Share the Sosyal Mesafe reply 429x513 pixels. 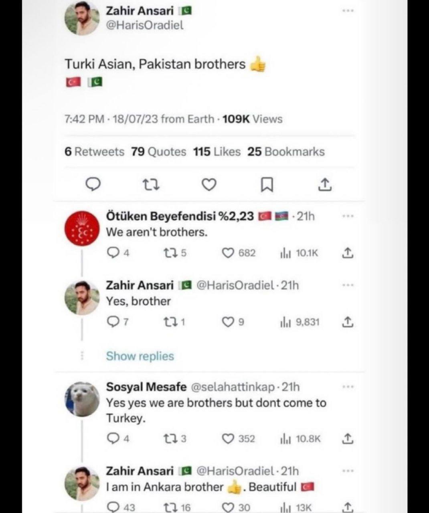pos(347,439)
